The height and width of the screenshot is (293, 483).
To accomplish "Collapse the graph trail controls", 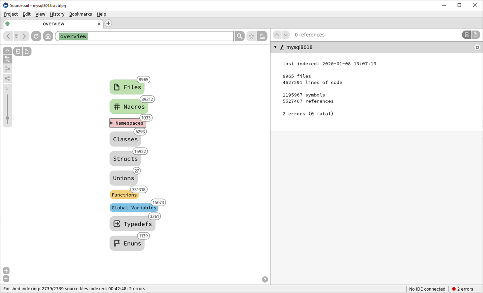I will tap(7, 51).
